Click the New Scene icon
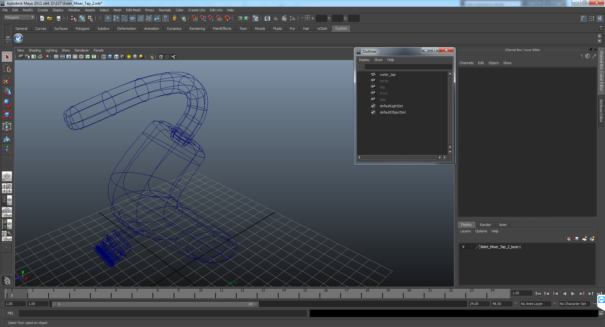The height and width of the screenshot is (327, 605). pyautogui.click(x=42, y=18)
